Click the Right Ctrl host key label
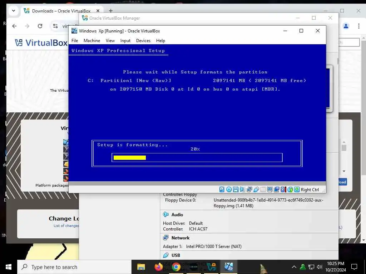The width and height of the screenshot is (366, 274). click(x=310, y=190)
